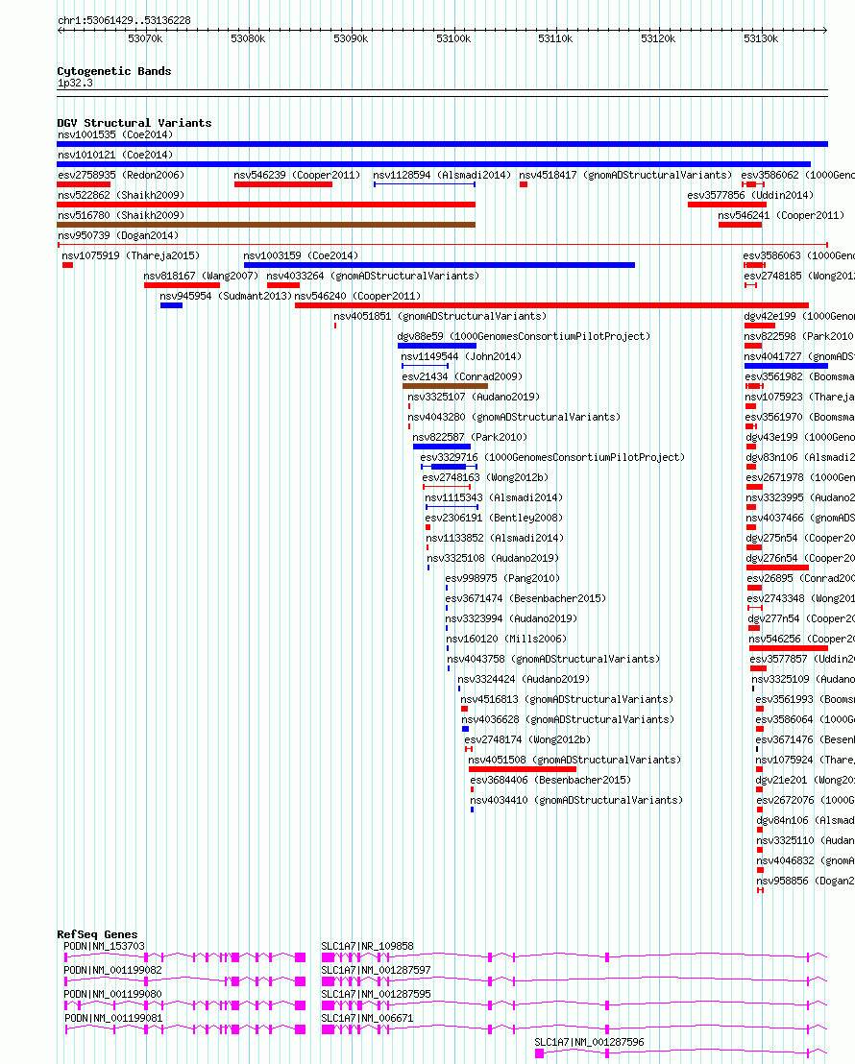
Task: Click the 53070k ruler tick label
Action: coord(145,39)
